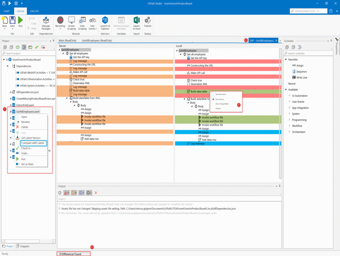
Task: Toggle info messages filter in Output
Action: (82, 193)
